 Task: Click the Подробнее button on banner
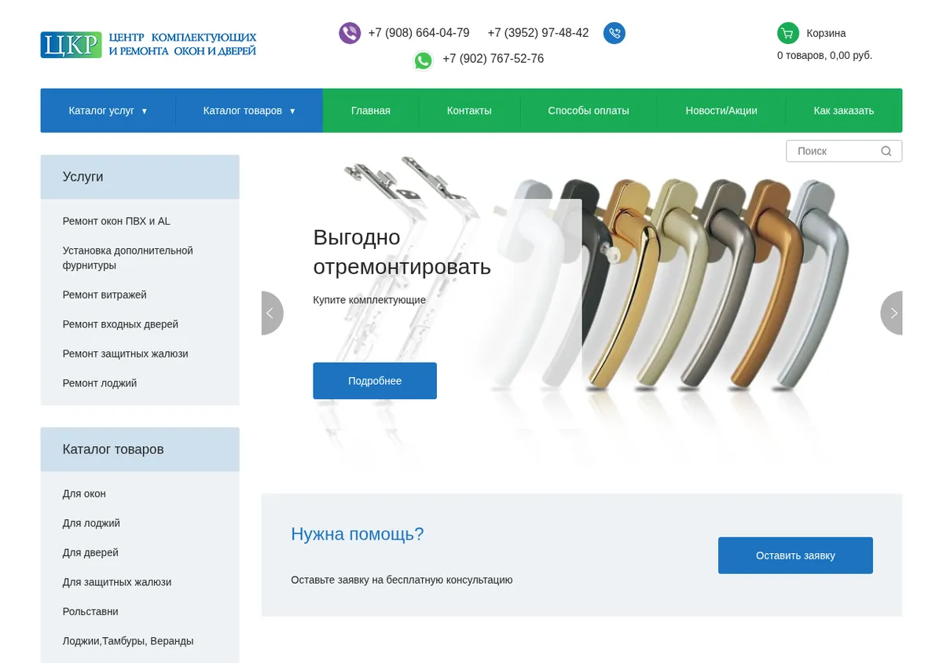(375, 381)
